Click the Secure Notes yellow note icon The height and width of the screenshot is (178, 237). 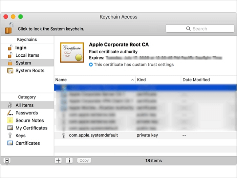point(10,120)
